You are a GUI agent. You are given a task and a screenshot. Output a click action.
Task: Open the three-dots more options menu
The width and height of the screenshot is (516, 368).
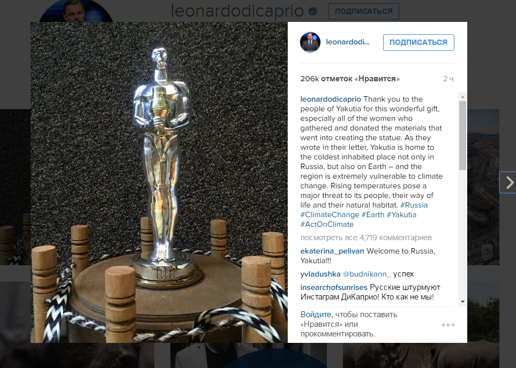[x=448, y=325]
